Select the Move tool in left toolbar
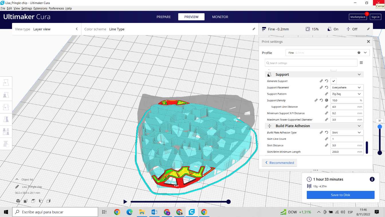The height and width of the screenshot is (217, 385). tap(6, 83)
